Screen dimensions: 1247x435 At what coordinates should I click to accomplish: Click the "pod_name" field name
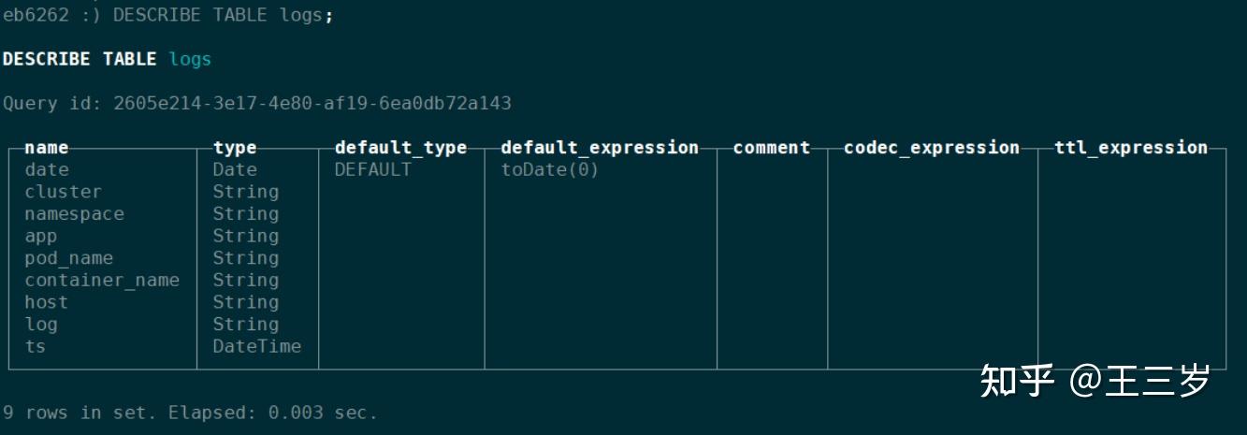click(68, 258)
